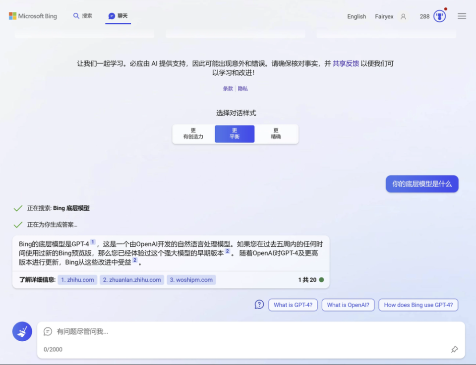The width and height of the screenshot is (476, 365).
Task: Keep 更平衡 conversation style selected
Action: pyautogui.click(x=234, y=134)
